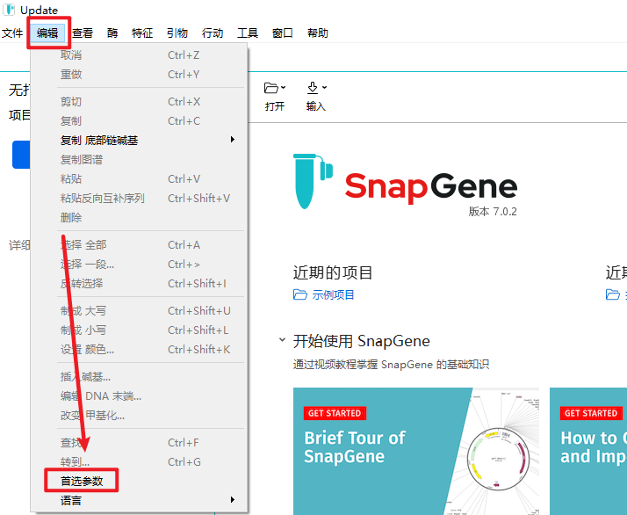
Task: Click the Open folder icon in toolbar
Action: click(271, 88)
